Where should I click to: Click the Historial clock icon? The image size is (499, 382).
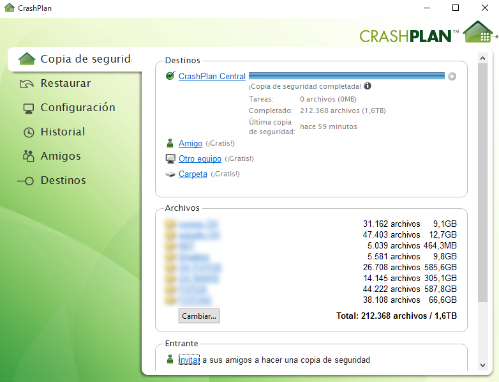coord(29,132)
